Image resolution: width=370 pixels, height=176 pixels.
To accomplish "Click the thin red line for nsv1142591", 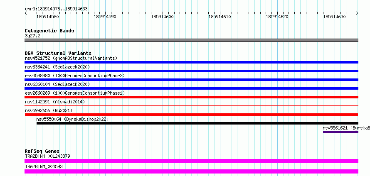I will (191, 106).
